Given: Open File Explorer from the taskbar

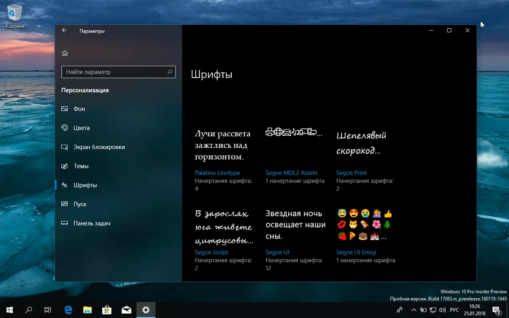Looking at the screenshot, I should [87, 310].
